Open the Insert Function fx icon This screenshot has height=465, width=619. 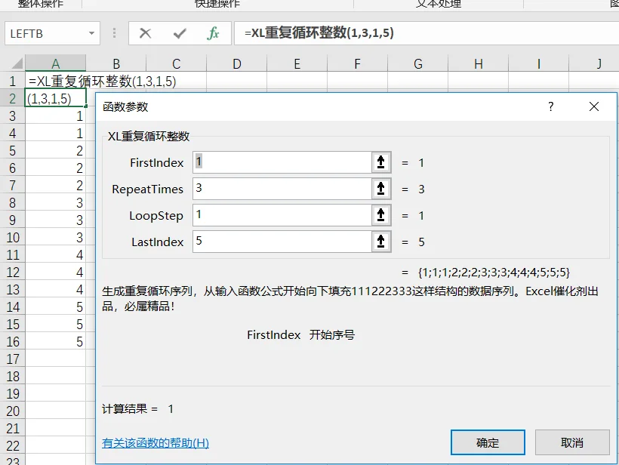pos(213,33)
